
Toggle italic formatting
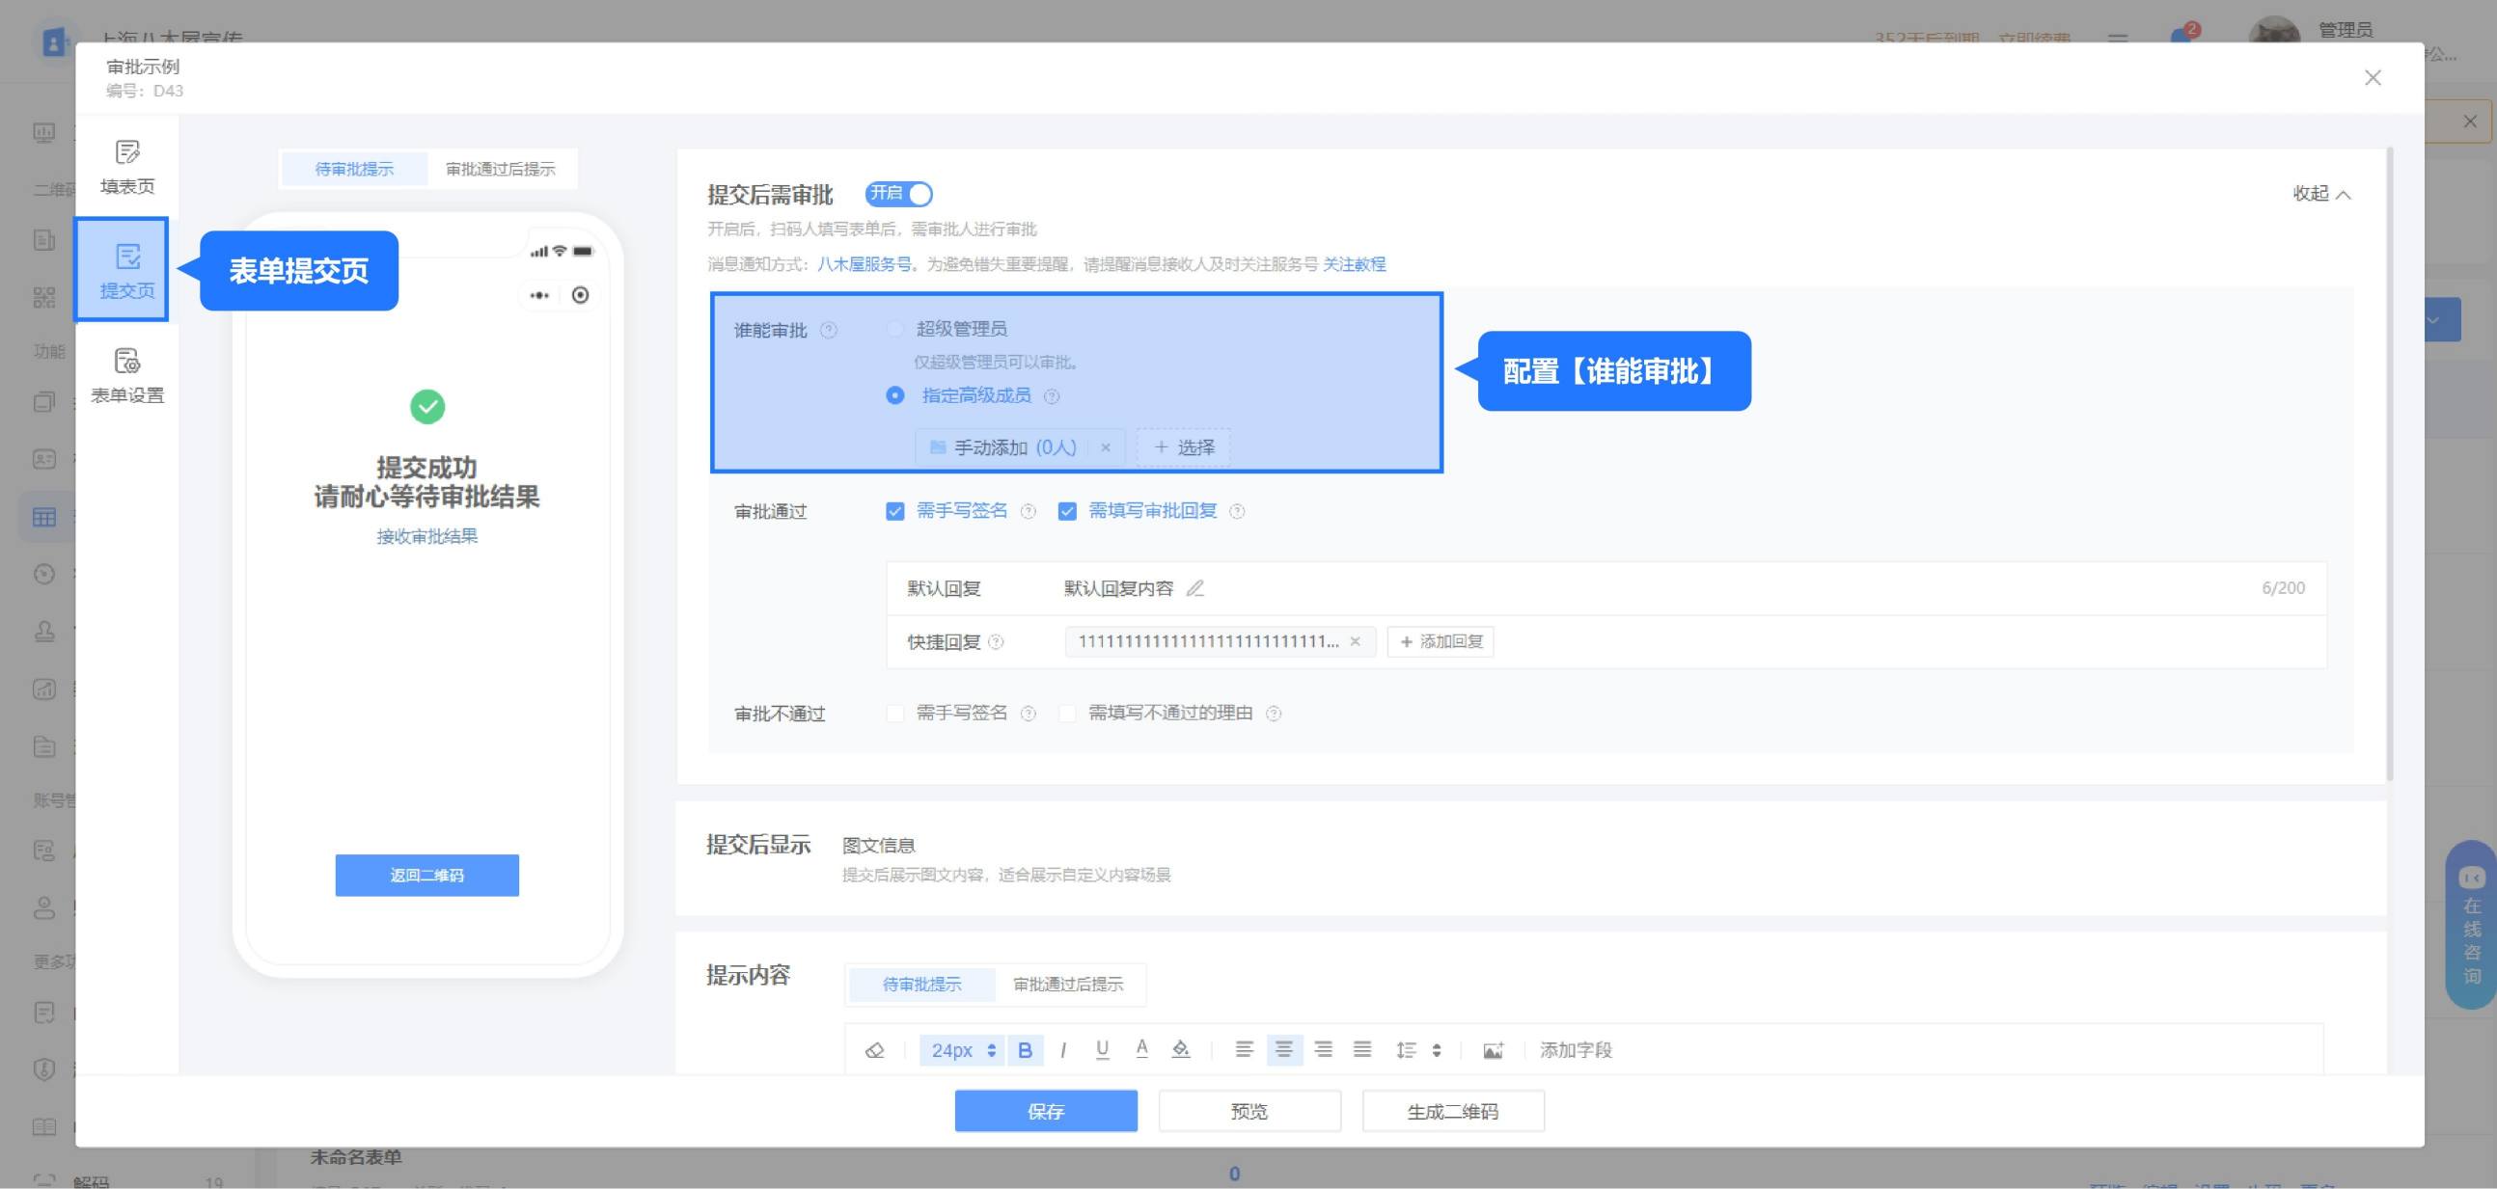click(1063, 1050)
